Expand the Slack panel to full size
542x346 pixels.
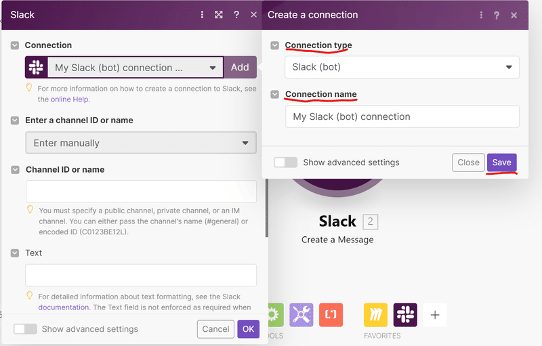218,14
